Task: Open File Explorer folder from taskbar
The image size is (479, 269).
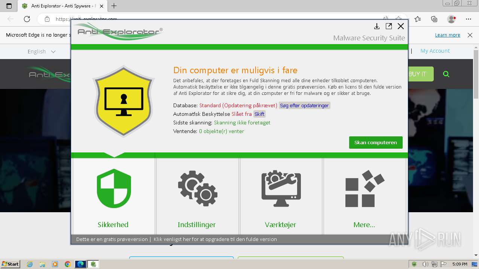Action: [42, 264]
